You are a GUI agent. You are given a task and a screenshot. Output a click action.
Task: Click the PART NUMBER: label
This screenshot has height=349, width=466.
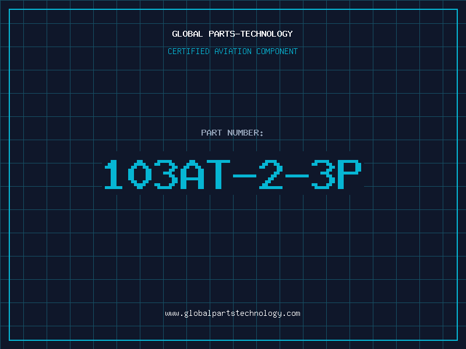coord(232,133)
